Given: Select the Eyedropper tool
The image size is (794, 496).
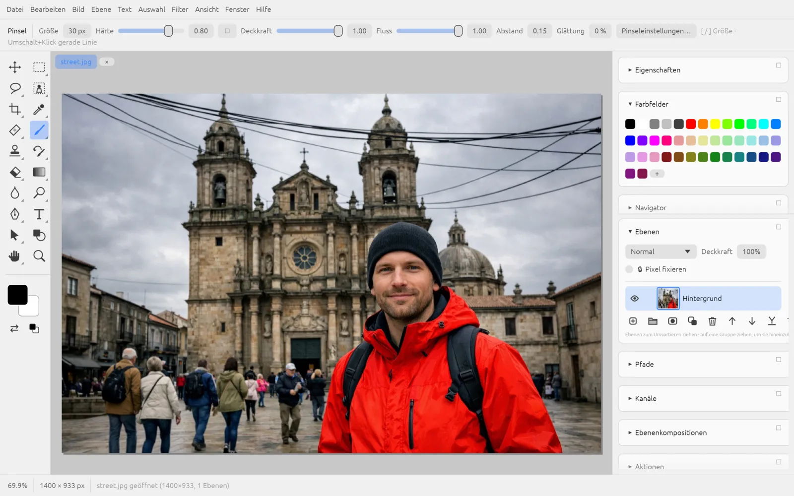Looking at the screenshot, I should coord(39,109).
